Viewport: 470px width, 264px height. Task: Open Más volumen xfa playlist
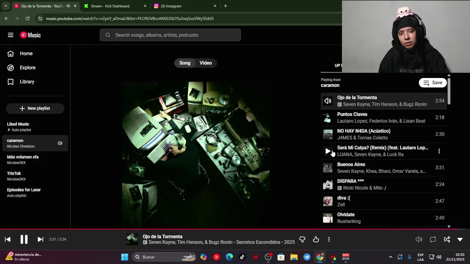(35, 159)
